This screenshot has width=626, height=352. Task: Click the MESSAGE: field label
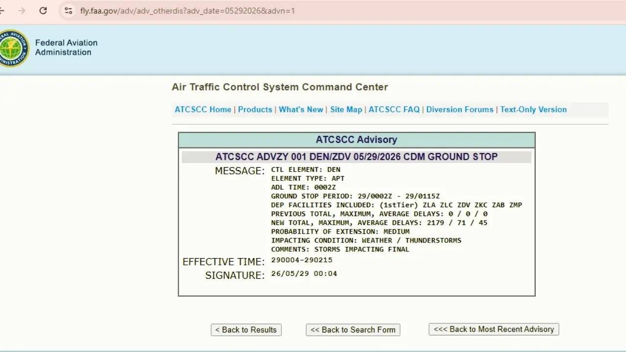pyautogui.click(x=240, y=171)
